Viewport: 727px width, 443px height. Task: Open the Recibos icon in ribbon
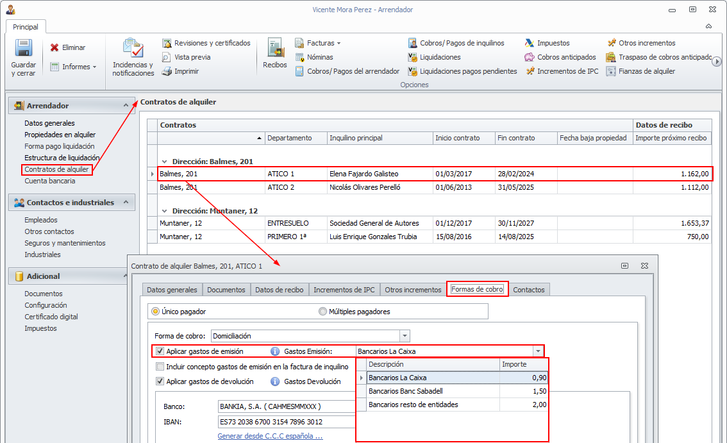tap(275, 49)
